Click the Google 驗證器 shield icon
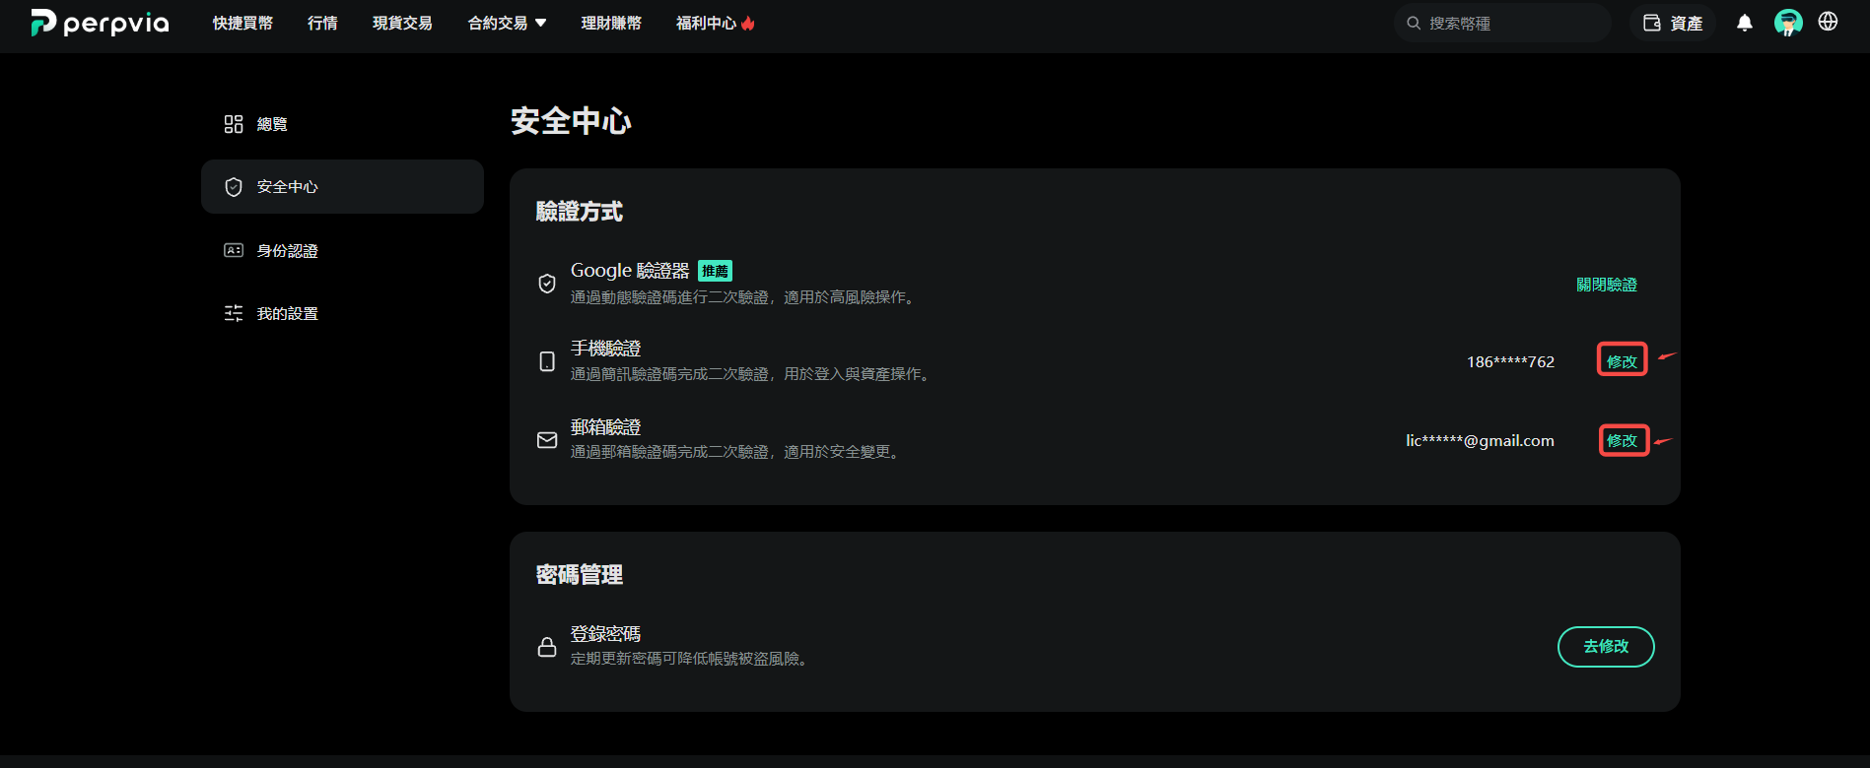 (547, 284)
